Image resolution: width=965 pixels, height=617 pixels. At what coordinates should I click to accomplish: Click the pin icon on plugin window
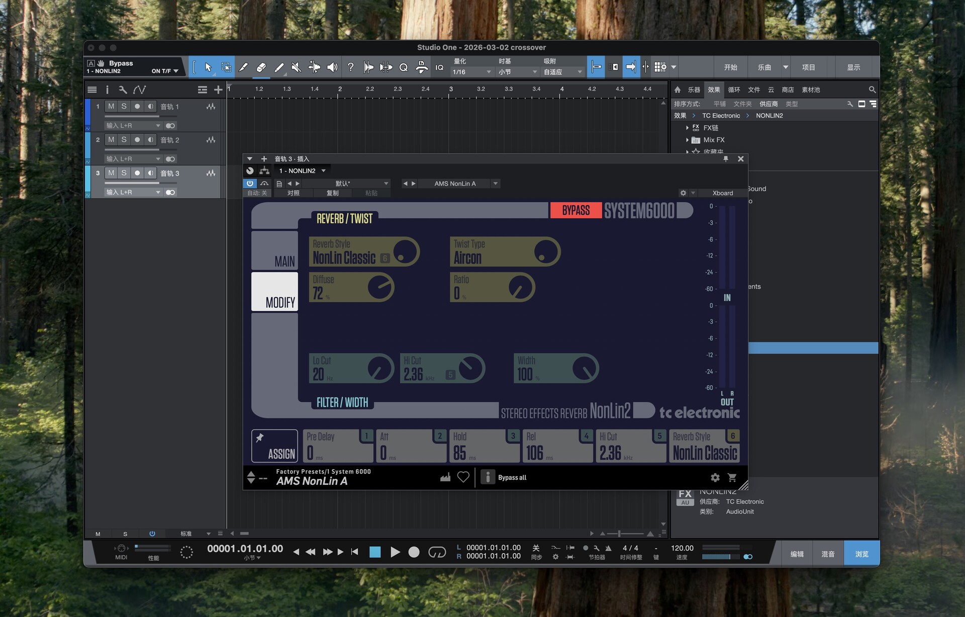tap(726, 159)
